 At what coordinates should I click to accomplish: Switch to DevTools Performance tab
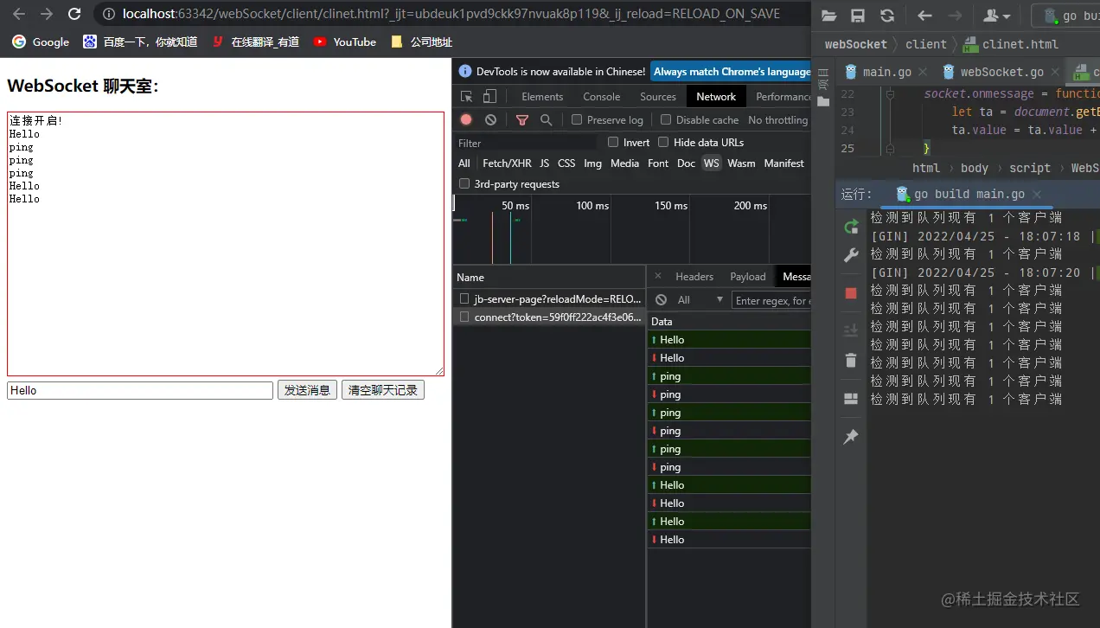(x=783, y=97)
